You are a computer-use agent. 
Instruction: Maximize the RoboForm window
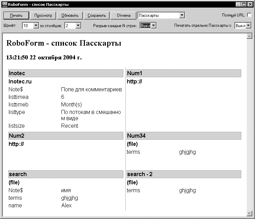click(x=244, y=4)
